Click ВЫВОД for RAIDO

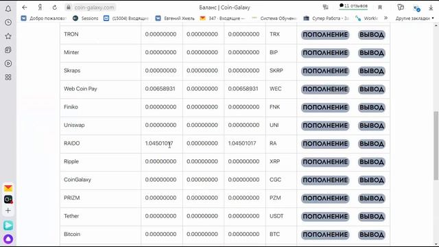click(372, 144)
